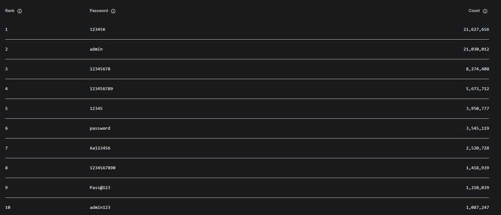
Task: Click the count value 21,627,656
Action: tap(476, 30)
